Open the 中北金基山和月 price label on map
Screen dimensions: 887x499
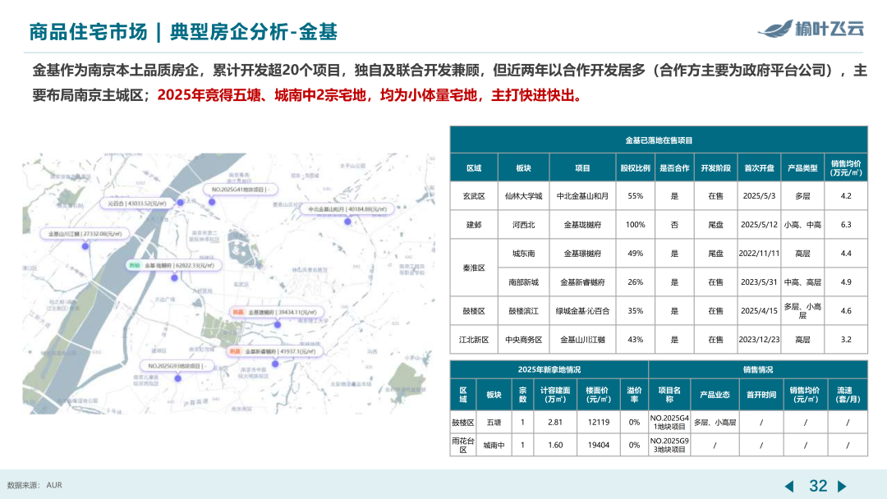point(347,209)
